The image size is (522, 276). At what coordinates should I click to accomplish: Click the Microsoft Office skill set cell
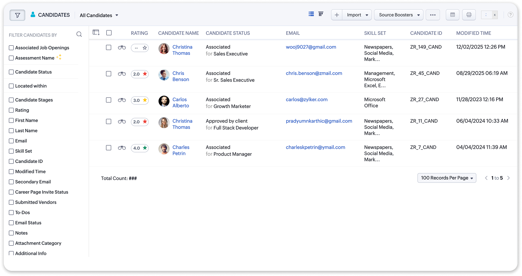pos(375,103)
